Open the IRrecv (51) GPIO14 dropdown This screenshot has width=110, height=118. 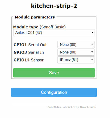pos(76,60)
